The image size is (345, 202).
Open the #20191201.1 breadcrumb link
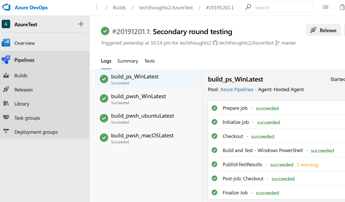(x=220, y=8)
